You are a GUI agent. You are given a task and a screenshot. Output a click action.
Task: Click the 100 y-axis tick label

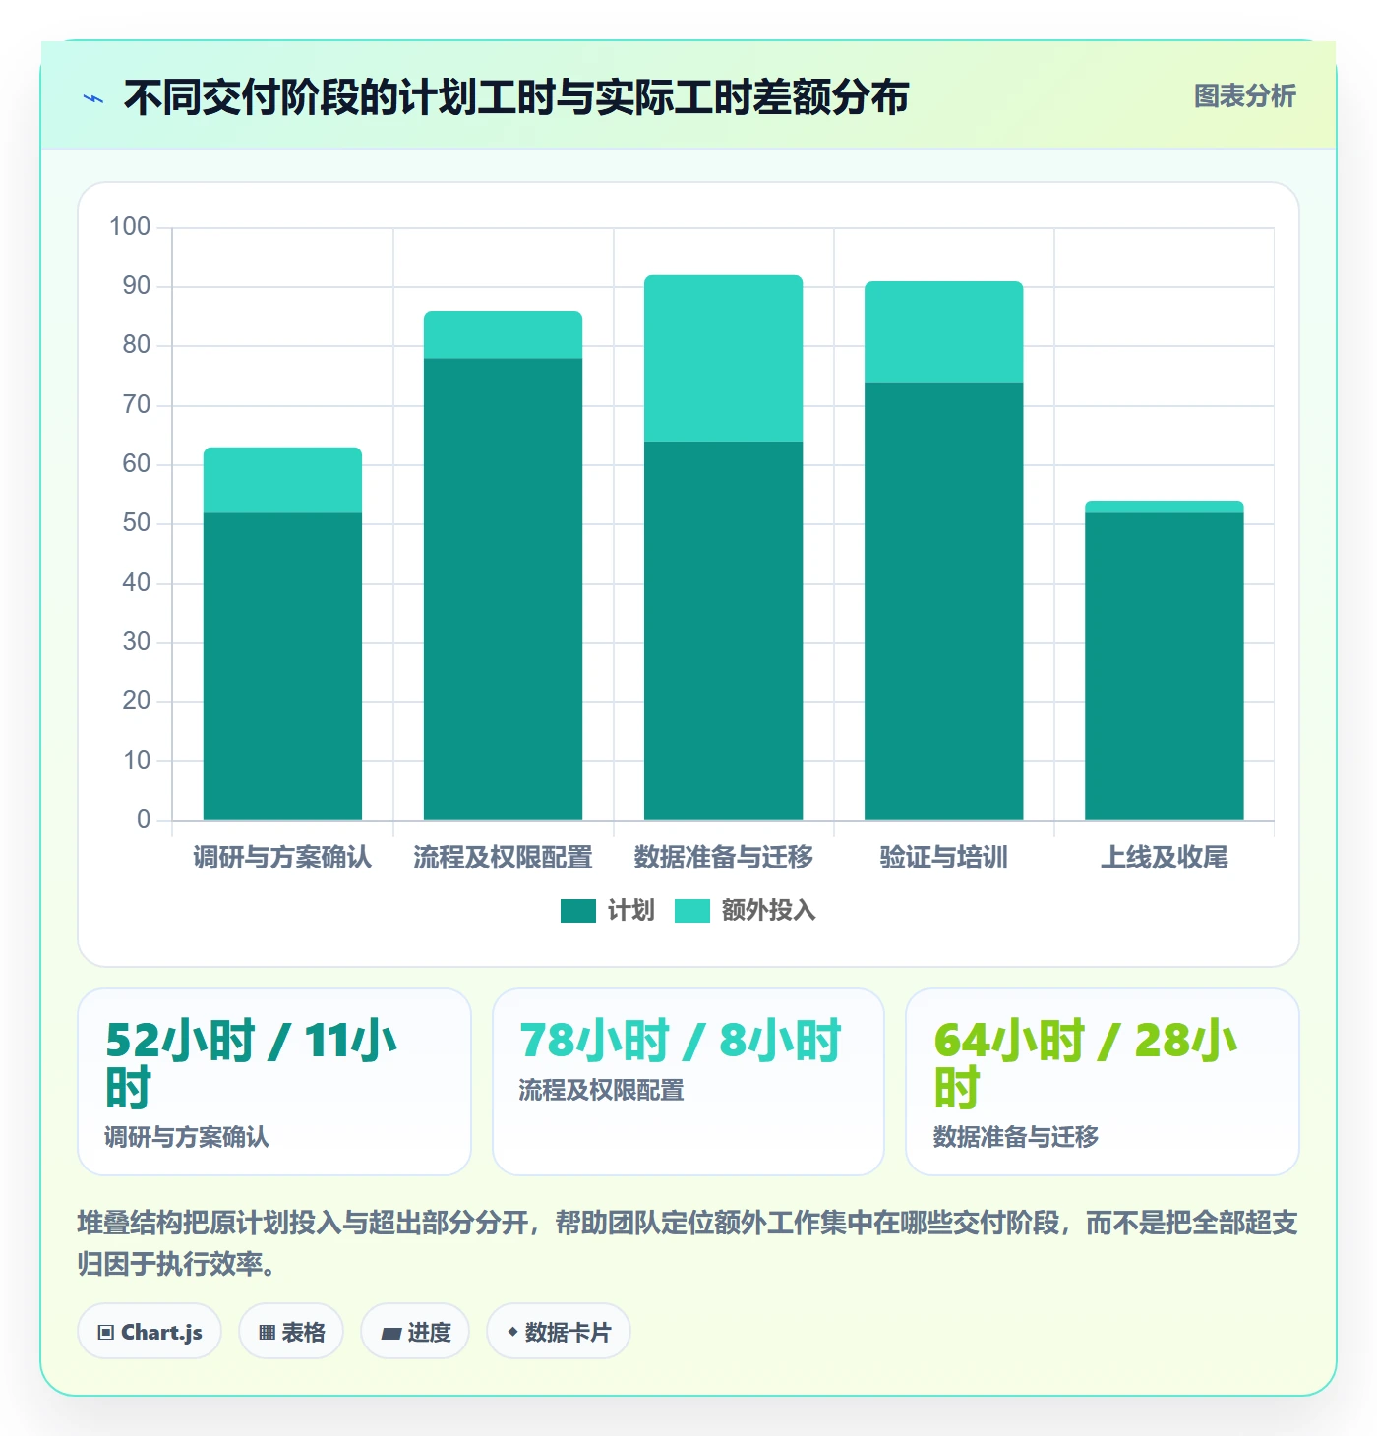point(130,227)
